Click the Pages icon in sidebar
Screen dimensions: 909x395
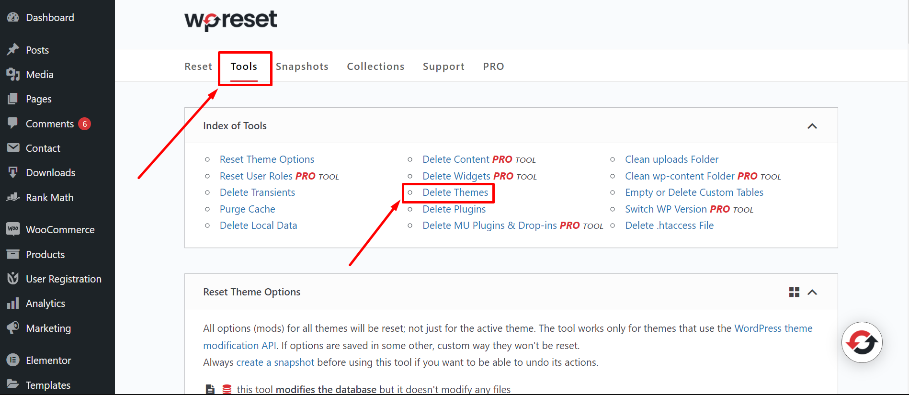click(13, 99)
